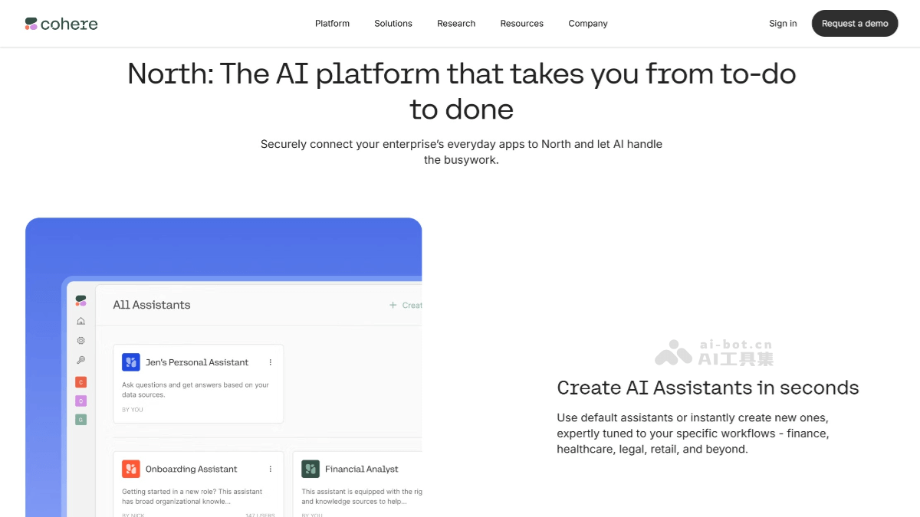Screen dimensions: 920x517
Task: Select the key icon in North sidebar
Action: [80, 361]
